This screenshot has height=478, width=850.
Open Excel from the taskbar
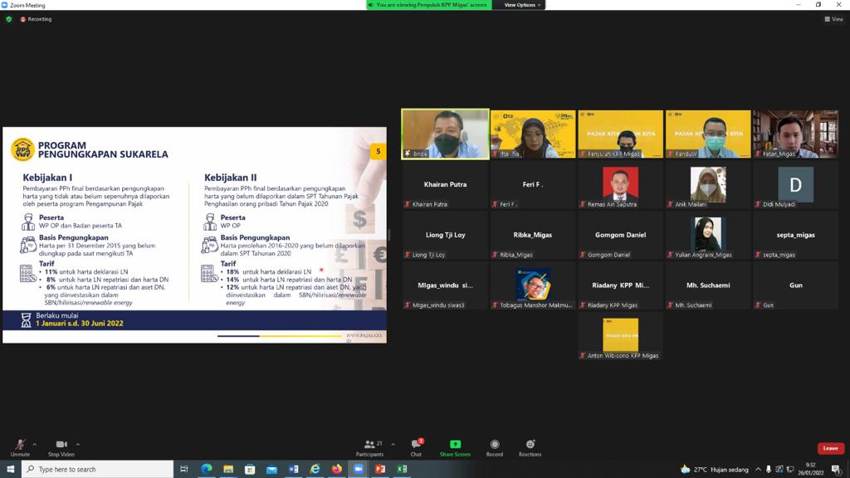click(x=402, y=469)
